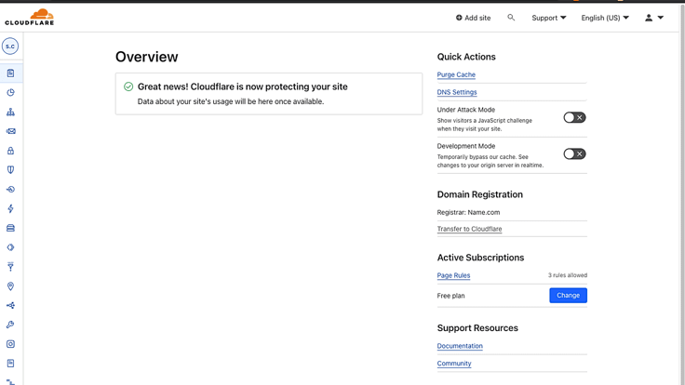Click 'Registrar: Name.com' text
This screenshot has width=685, height=385.
click(x=468, y=212)
